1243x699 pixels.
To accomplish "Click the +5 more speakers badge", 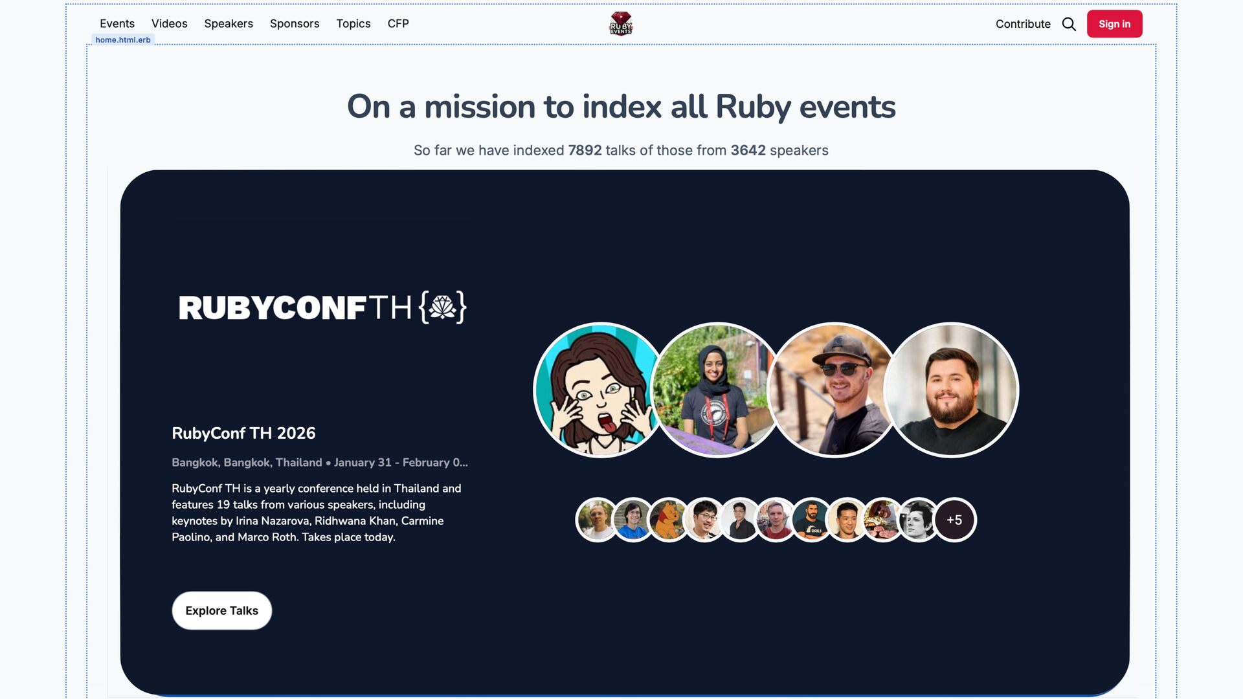I will click(x=954, y=520).
